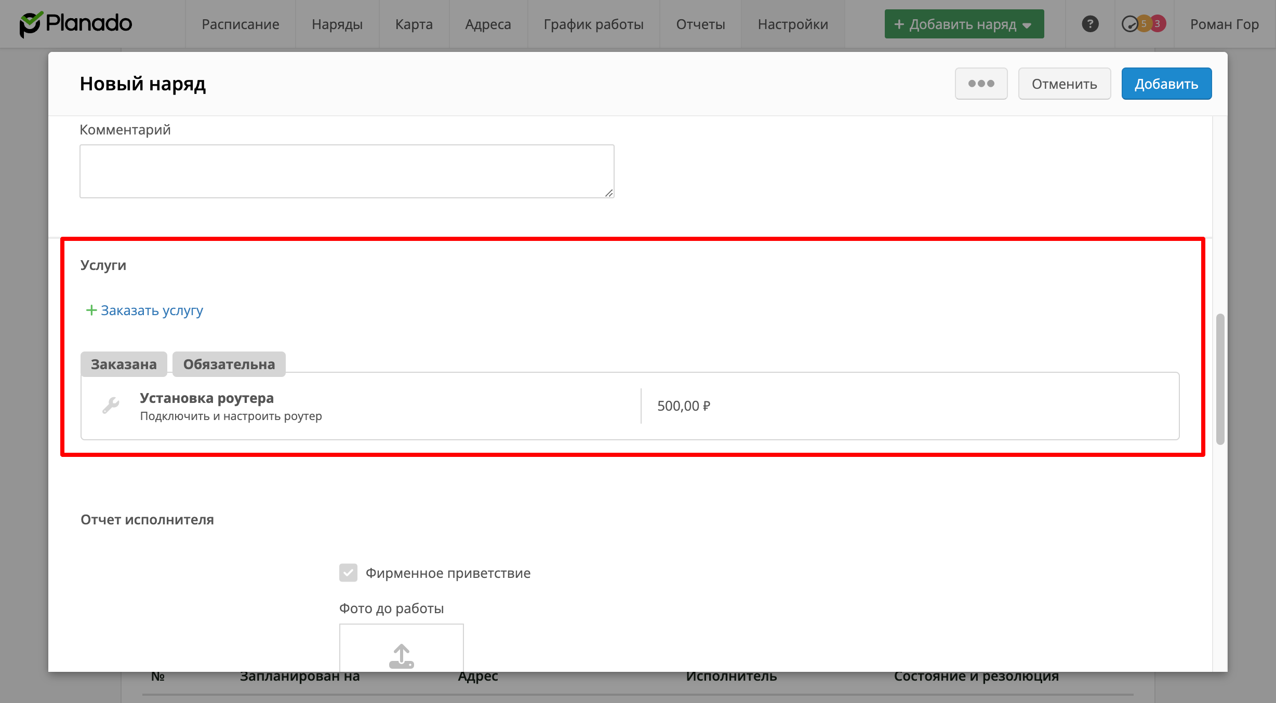This screenshot has height=703, width=1276.
Task: Click the Заказать услугу link
Action: click(x=152, y=310)
